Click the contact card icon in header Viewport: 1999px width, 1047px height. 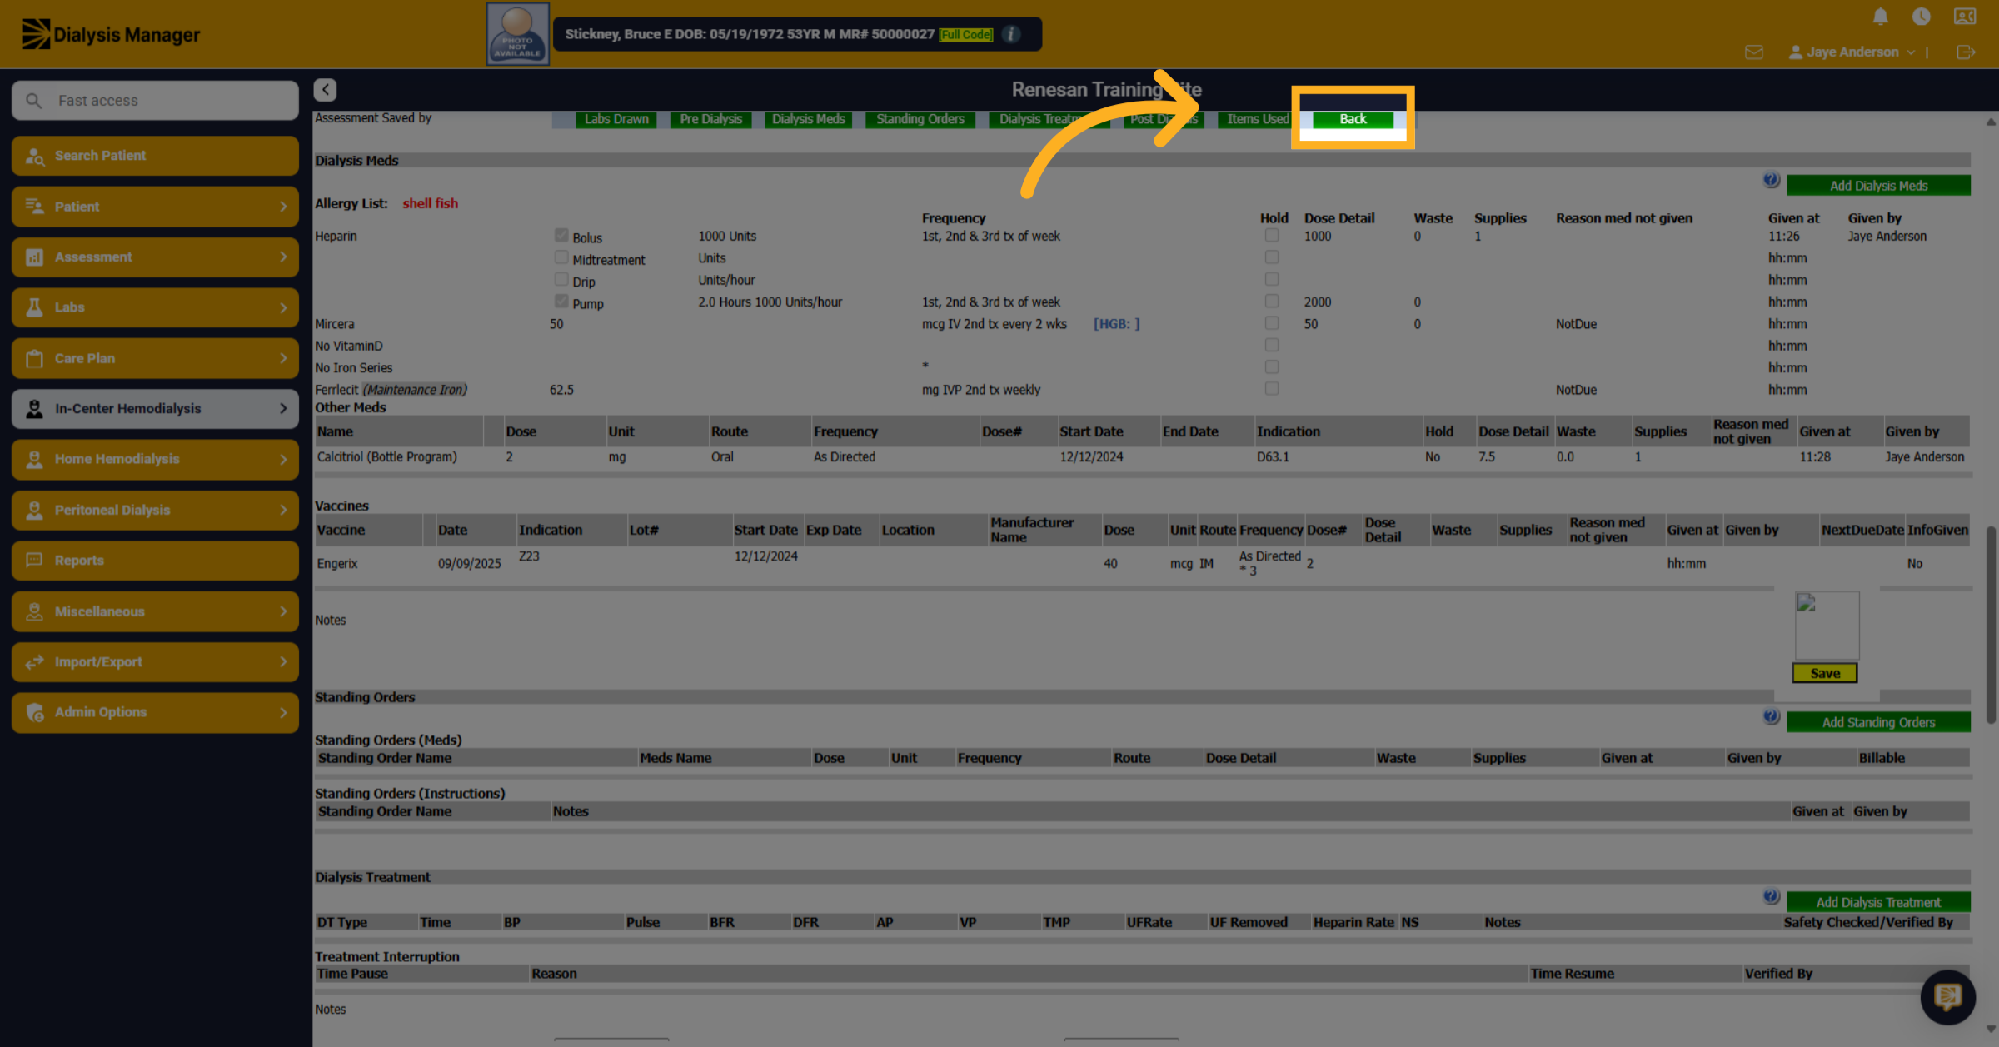coord(1965,17)
